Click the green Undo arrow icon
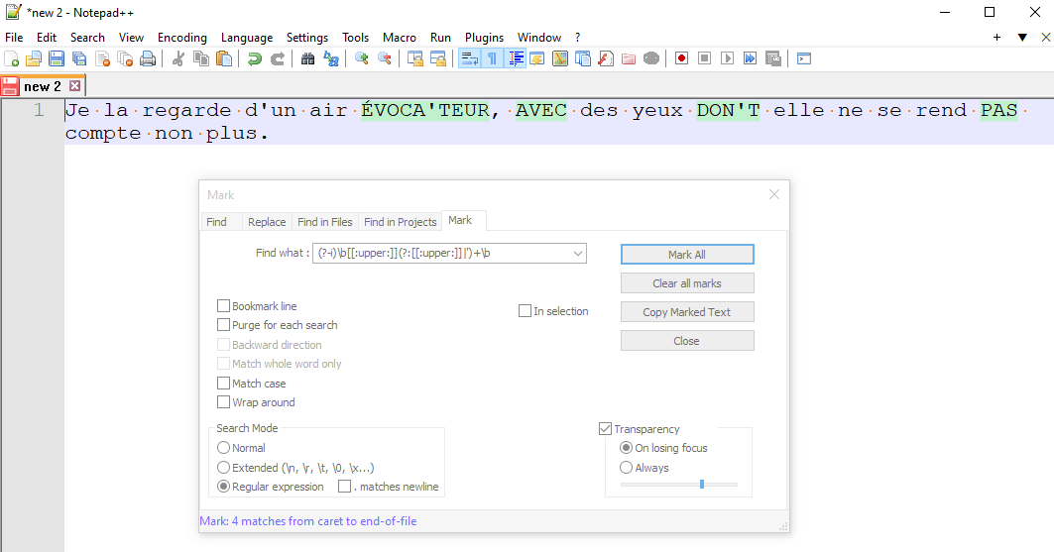Screen dimensions: 1054x552 (x=254, y=59)
